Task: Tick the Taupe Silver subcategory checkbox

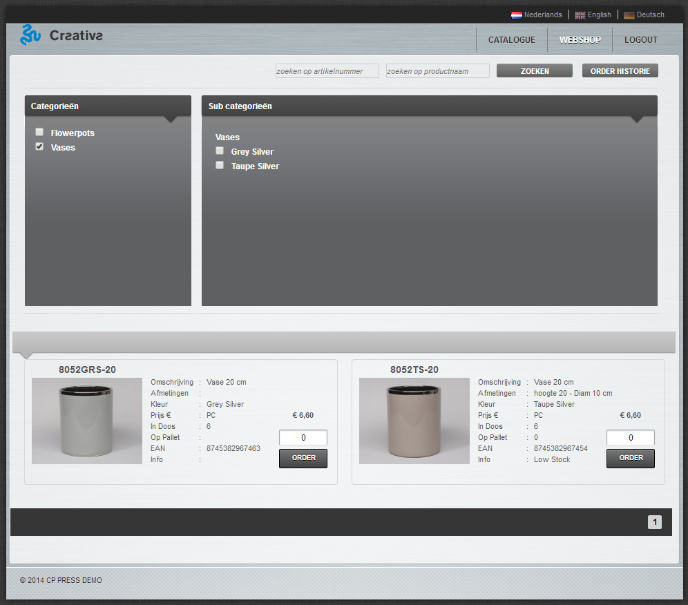Action: coord(220,165)
